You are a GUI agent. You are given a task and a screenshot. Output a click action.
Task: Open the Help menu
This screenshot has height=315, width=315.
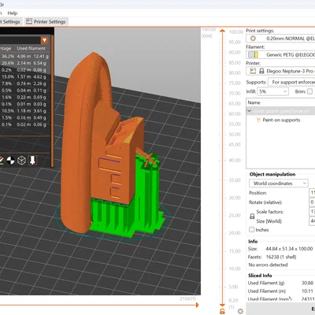coord(13,13)
